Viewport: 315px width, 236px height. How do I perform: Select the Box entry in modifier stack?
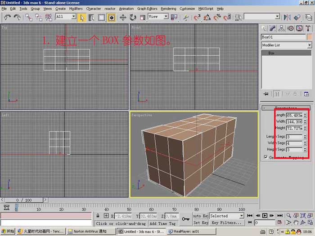click(286, 53)
